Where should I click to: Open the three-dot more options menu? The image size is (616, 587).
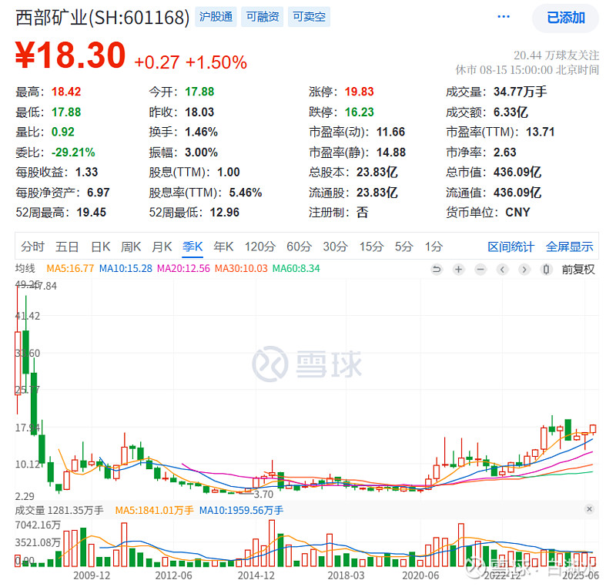504,16
